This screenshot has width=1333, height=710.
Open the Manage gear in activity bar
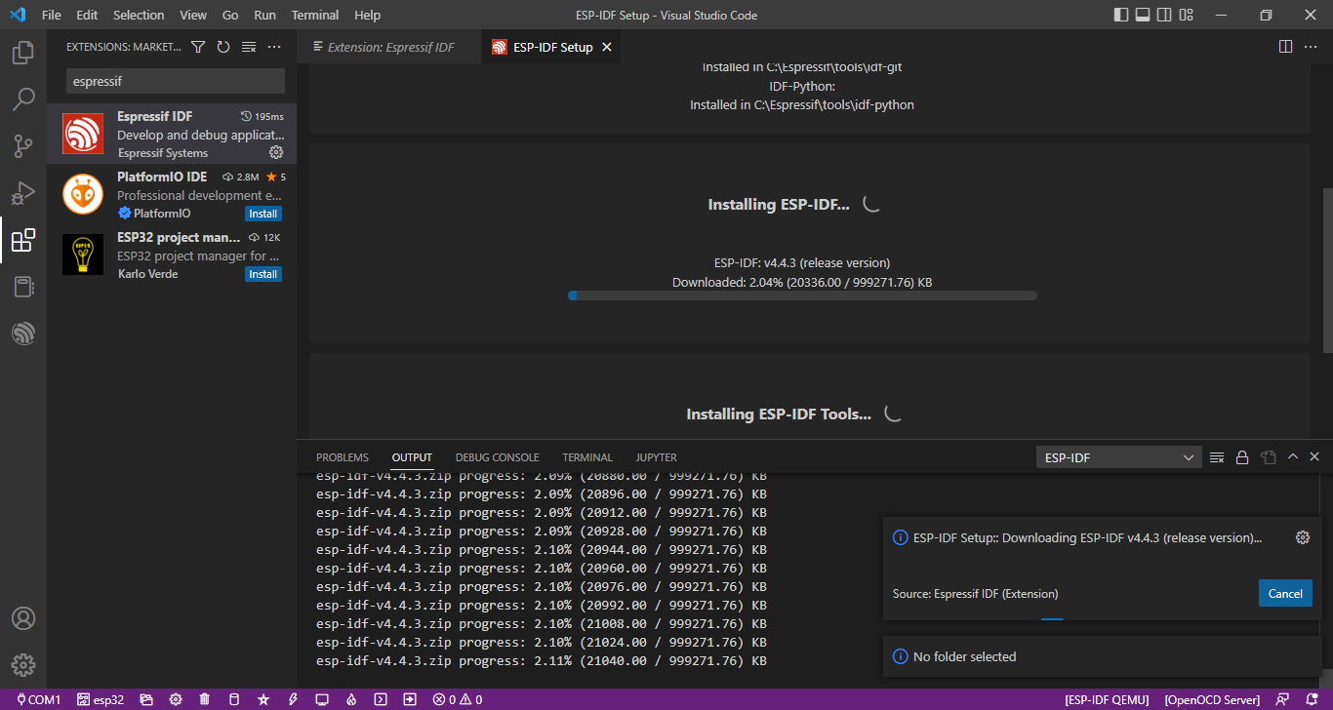[23, 665]
